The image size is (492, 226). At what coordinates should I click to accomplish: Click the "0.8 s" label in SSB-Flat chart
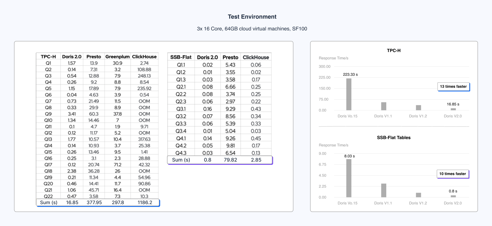tap(453, 191)
